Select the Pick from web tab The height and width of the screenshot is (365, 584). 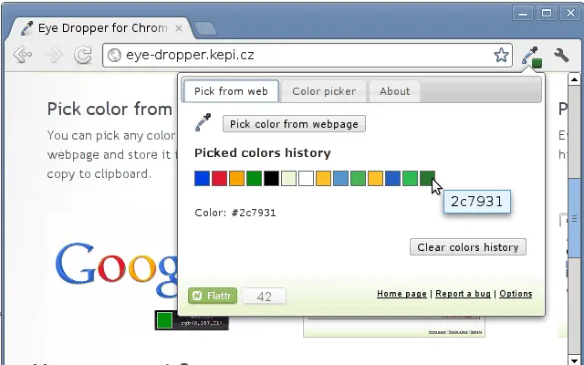pos(231,91)
